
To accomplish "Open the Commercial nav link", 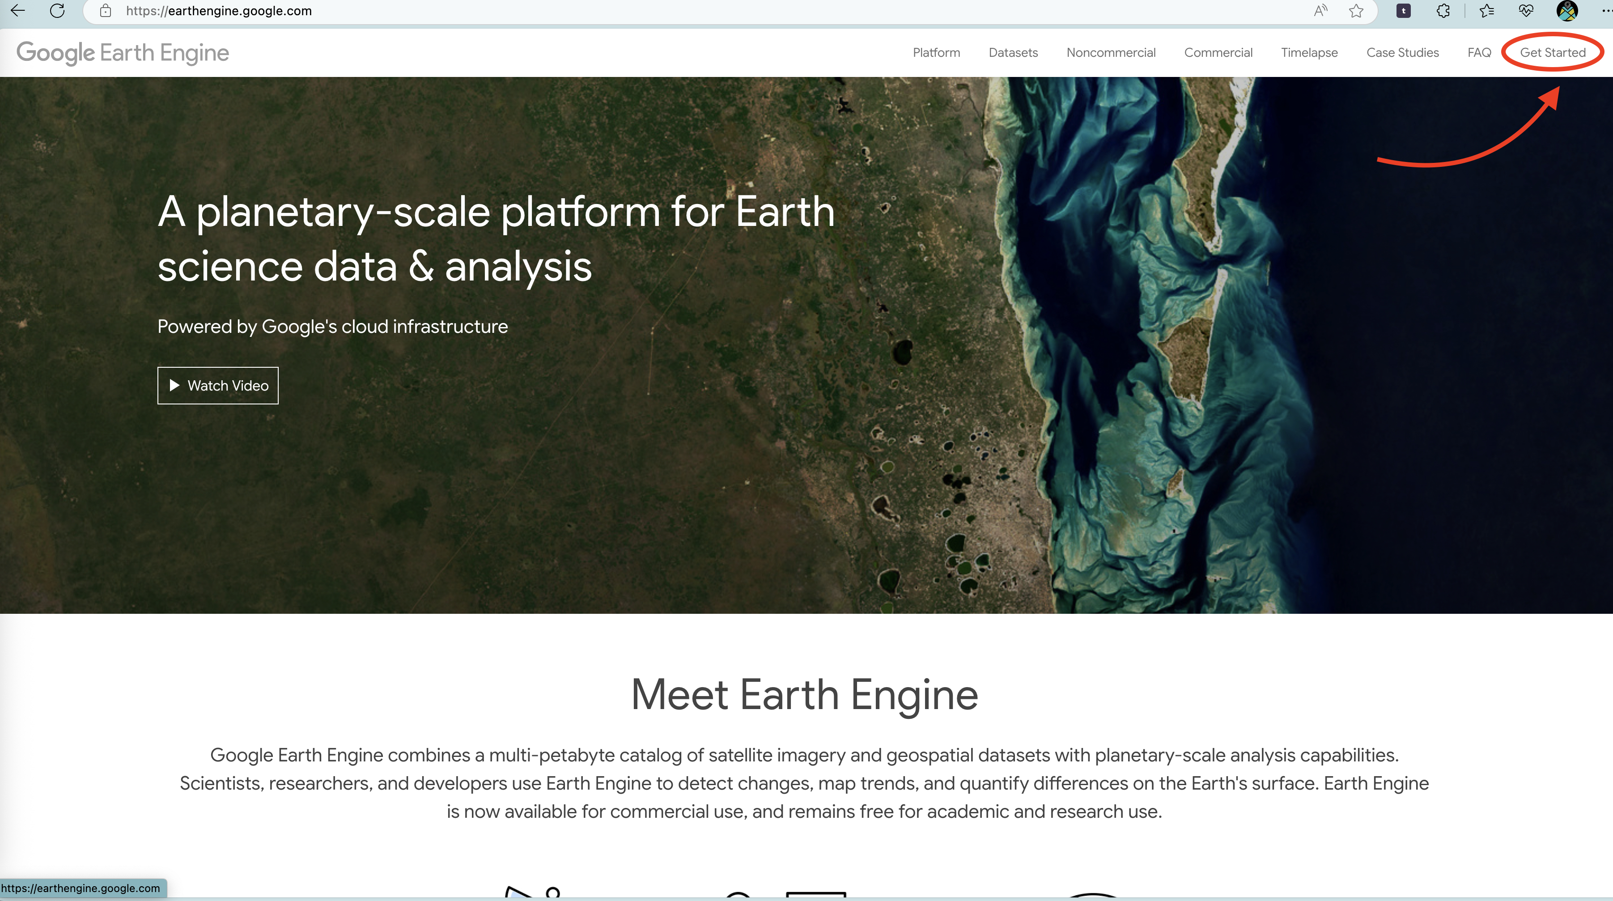I will click(x=1218, y=53).
